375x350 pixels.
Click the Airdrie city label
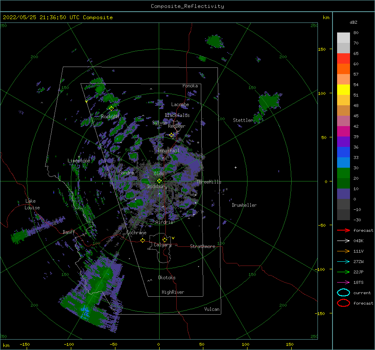tap(164, 222)
